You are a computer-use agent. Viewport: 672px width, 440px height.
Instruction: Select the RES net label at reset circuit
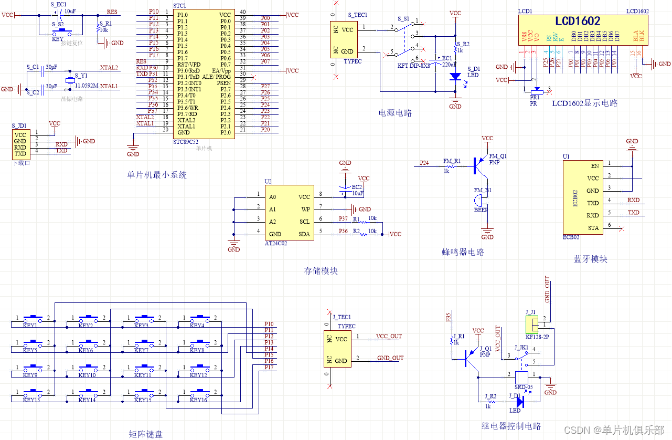click(112, 11)
